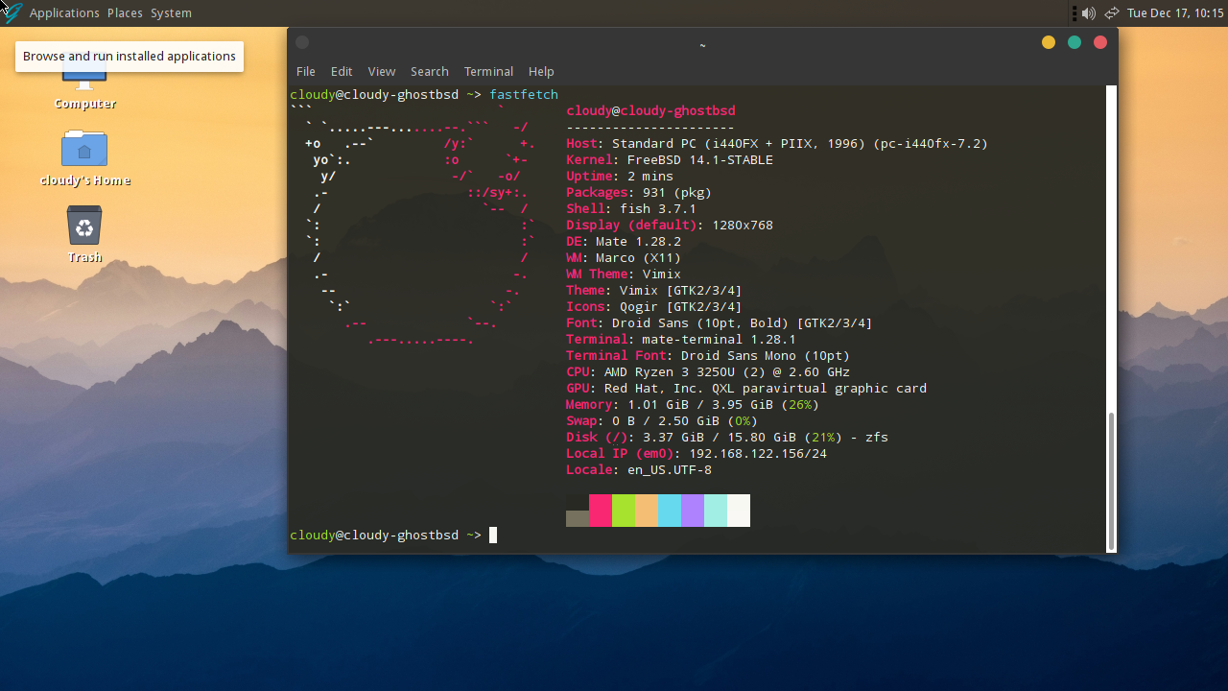Click 'Disk (/): 3.37 GiB' zfs line
The height and width of the screenshot is (691, 1228).
click(x=727, y=437)
